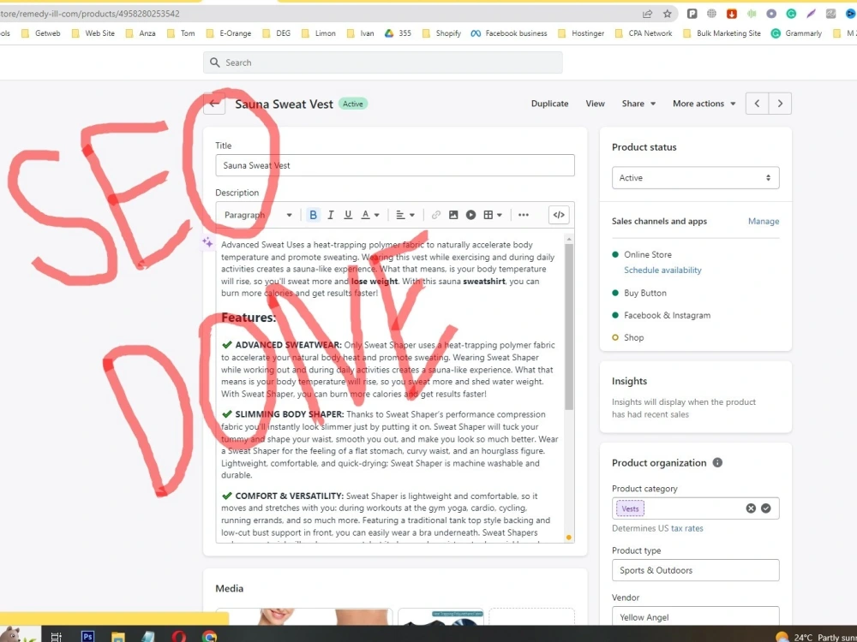This screenshot has height=642, width=857.
Task: Click the description editor scrollbar
Action: coord(569,326)
